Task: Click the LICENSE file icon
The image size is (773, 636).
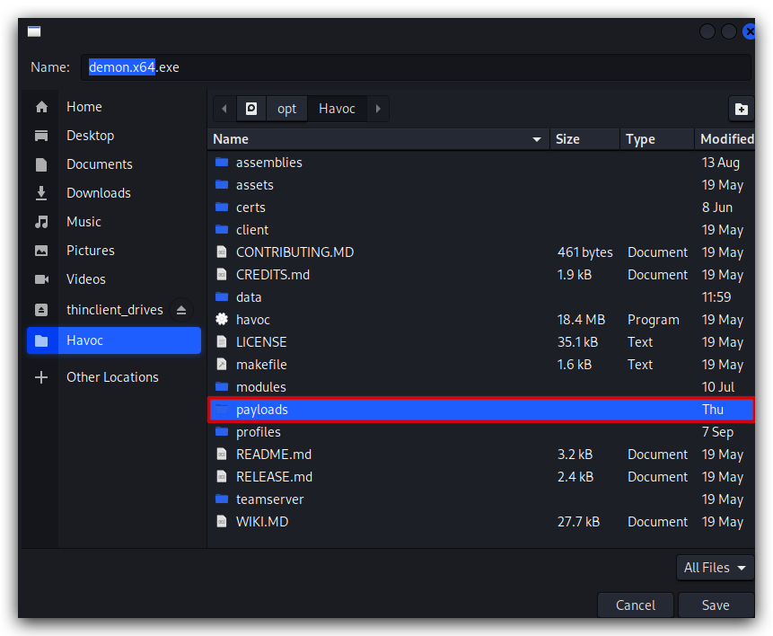Action: tap(222, 341)
